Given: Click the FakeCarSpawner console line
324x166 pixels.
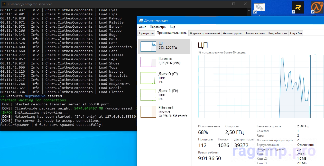Looking at the screenshot, I should 52,125.
